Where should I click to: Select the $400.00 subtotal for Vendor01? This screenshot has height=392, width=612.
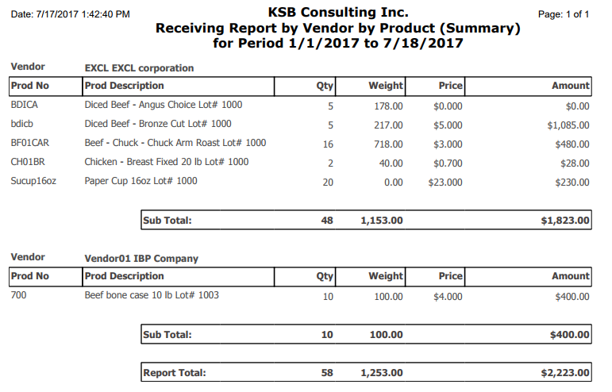click(x=569, y=335)
